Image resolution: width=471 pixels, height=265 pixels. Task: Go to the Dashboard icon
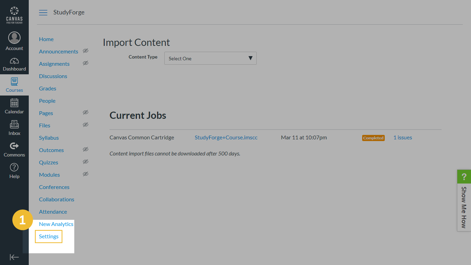pos(14,61)
